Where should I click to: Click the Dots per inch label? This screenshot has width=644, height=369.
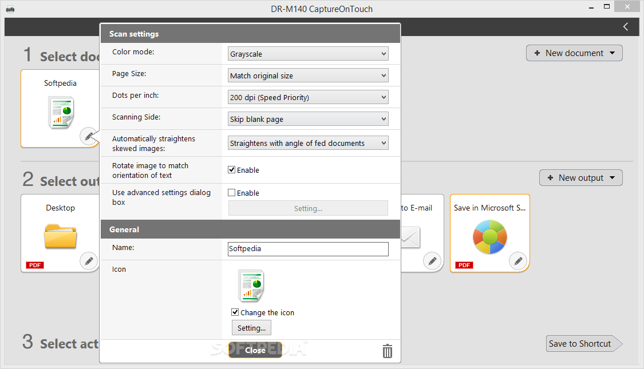[x=136, y=95]
